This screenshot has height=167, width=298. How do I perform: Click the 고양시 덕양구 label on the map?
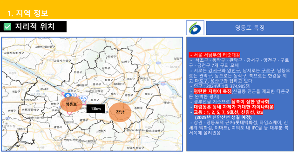tap(62, 61)
